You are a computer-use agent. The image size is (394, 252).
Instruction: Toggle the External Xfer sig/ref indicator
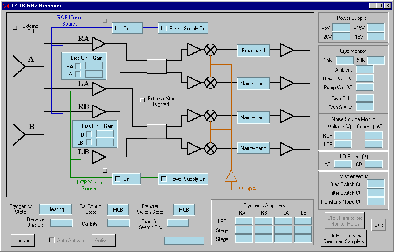142,100
